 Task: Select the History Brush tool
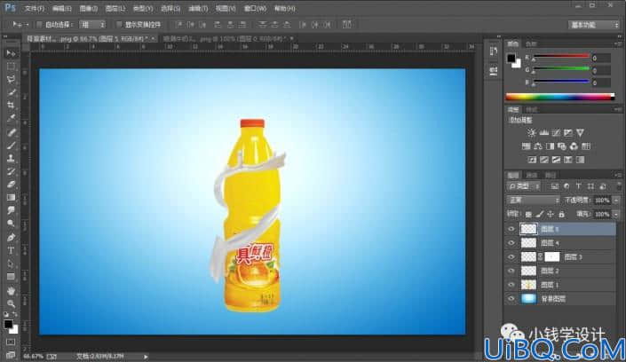click(x=11, y=171)
